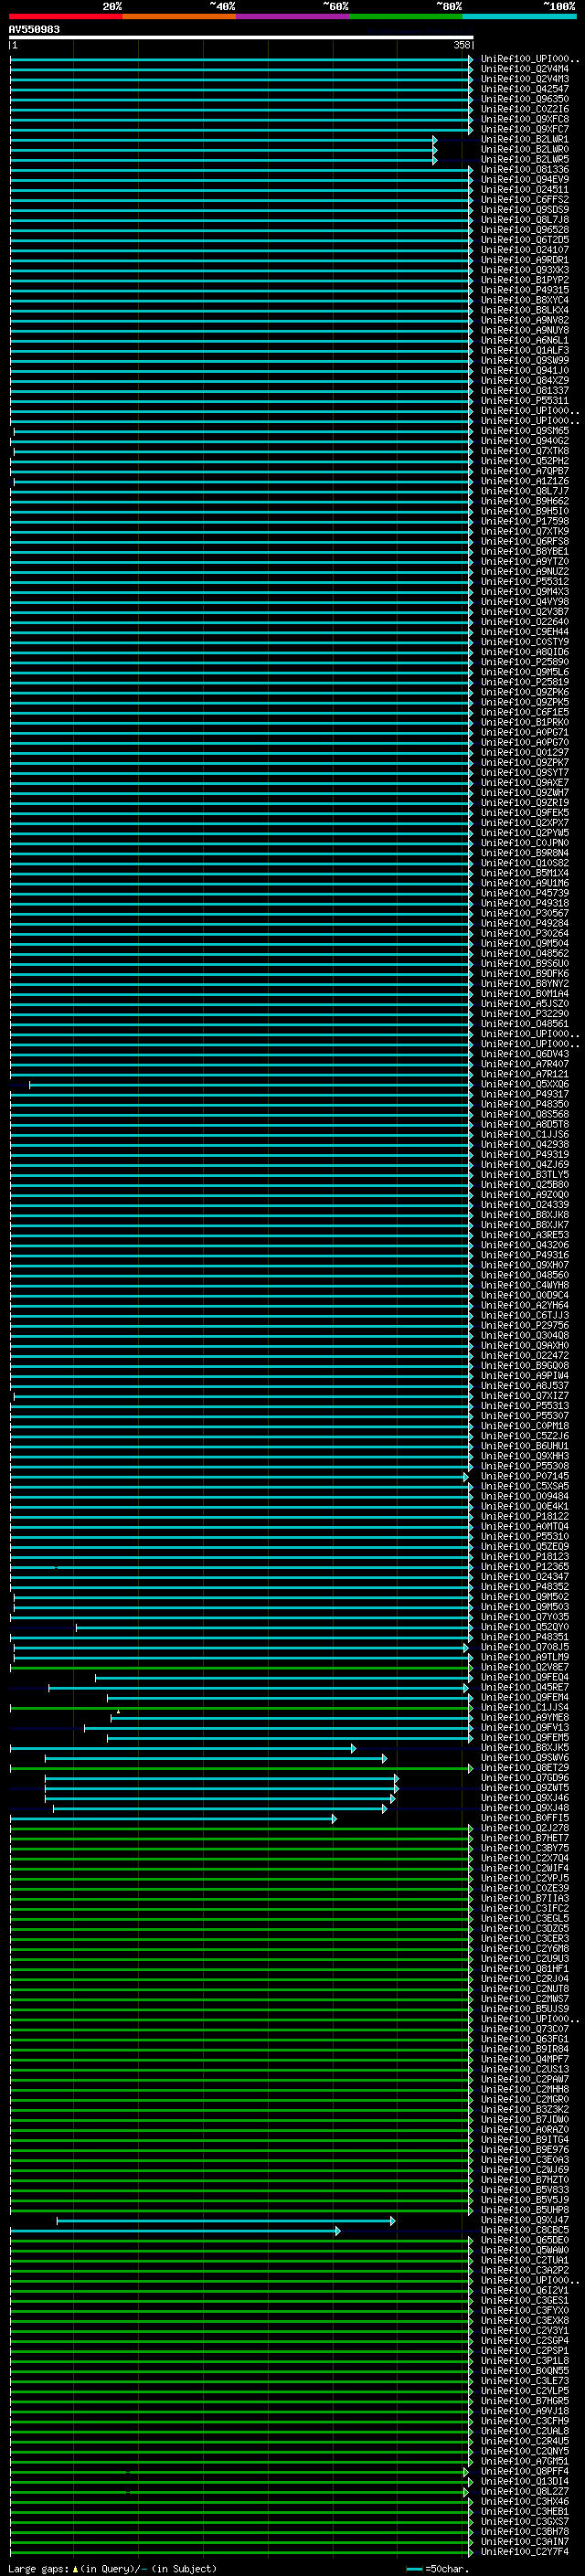The width and height of the screenshot is (585, 2576).
Task: Click the query end position 358
Action: point(461,45)
